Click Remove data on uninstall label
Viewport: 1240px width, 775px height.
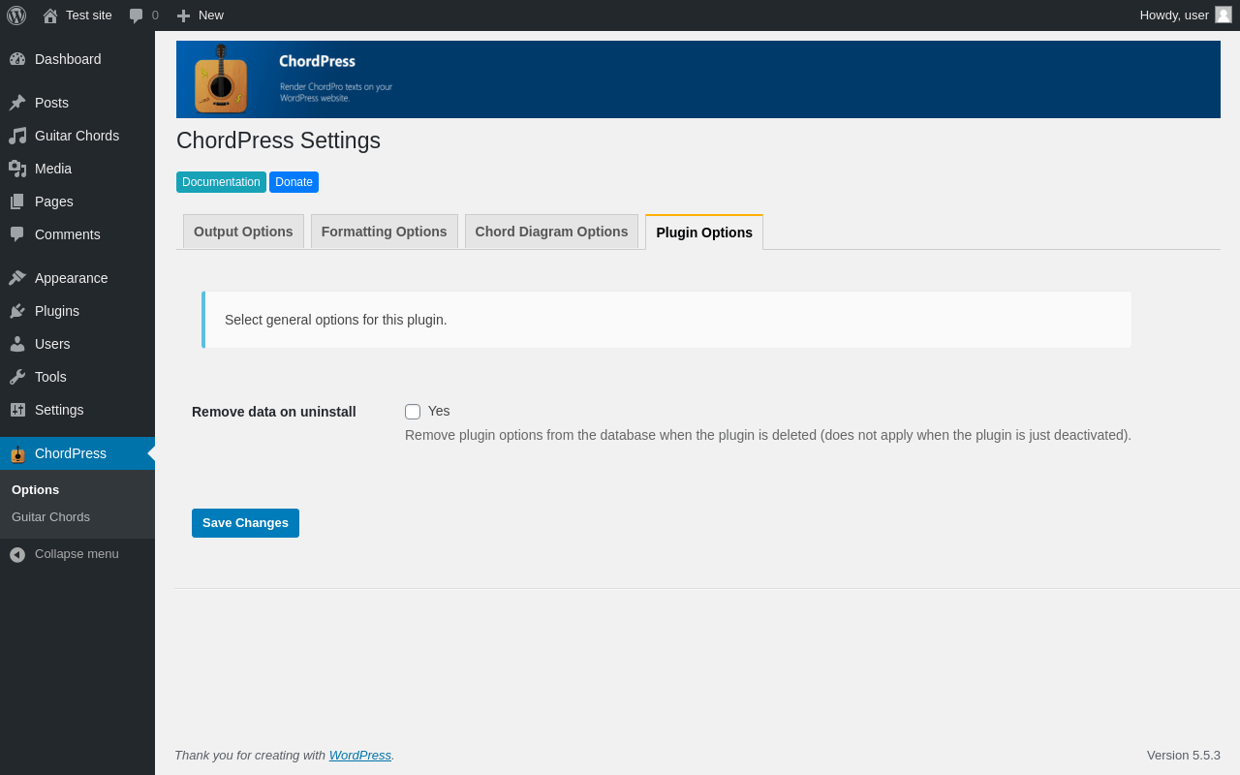click(274, 412)
